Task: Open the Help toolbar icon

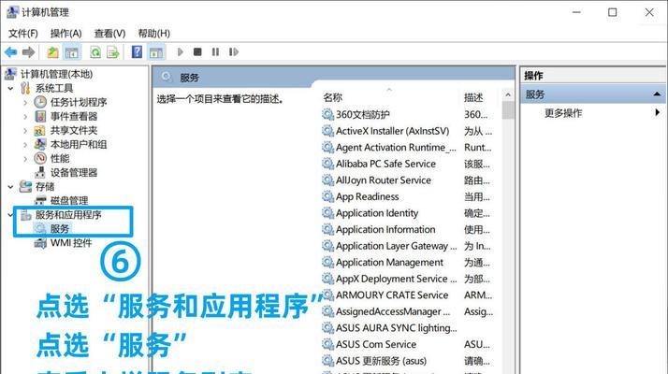Action: (x=137, y=52)
